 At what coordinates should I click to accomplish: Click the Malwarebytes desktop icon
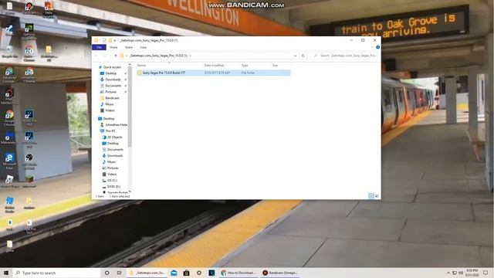[x=9, y=139]
